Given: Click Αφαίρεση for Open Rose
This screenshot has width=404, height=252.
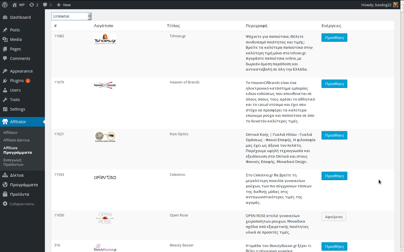Looking at the screenshot, I should pos(334,217).
